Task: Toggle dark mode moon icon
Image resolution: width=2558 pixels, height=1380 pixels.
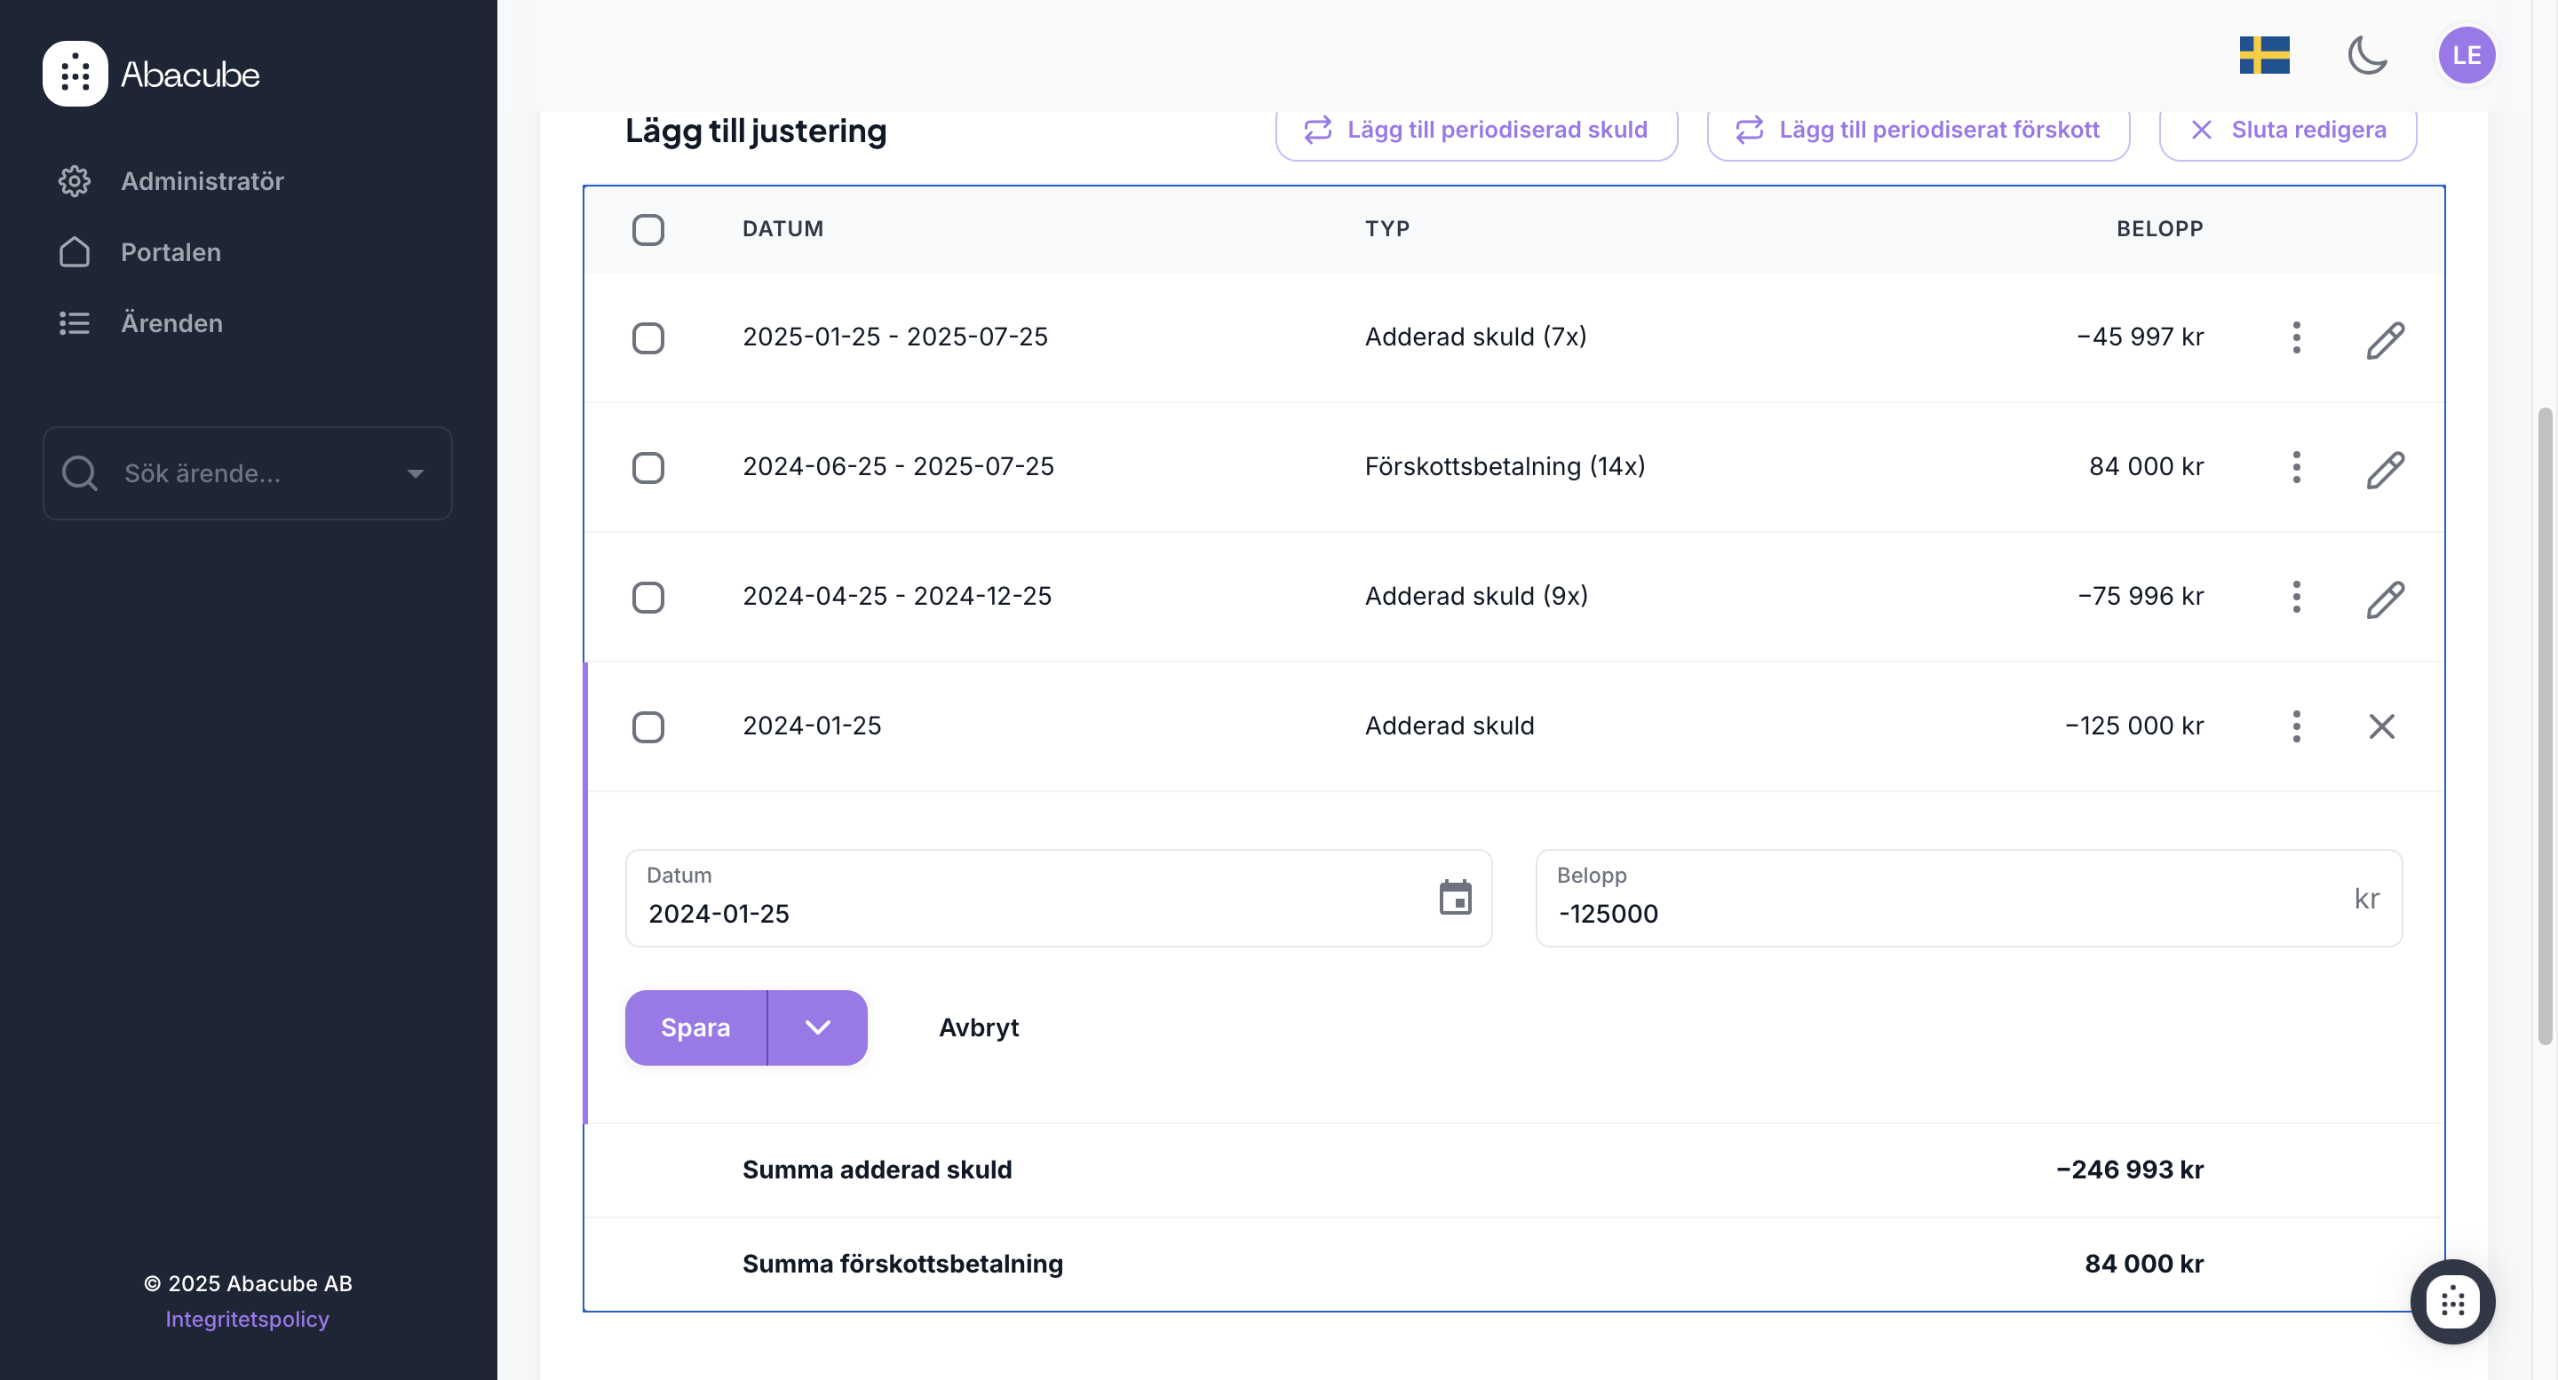Action: point(2366,54)
